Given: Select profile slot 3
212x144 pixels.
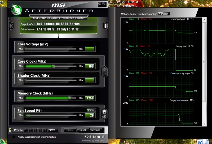Looking at the screenshot, I should (x=36, y=130).
